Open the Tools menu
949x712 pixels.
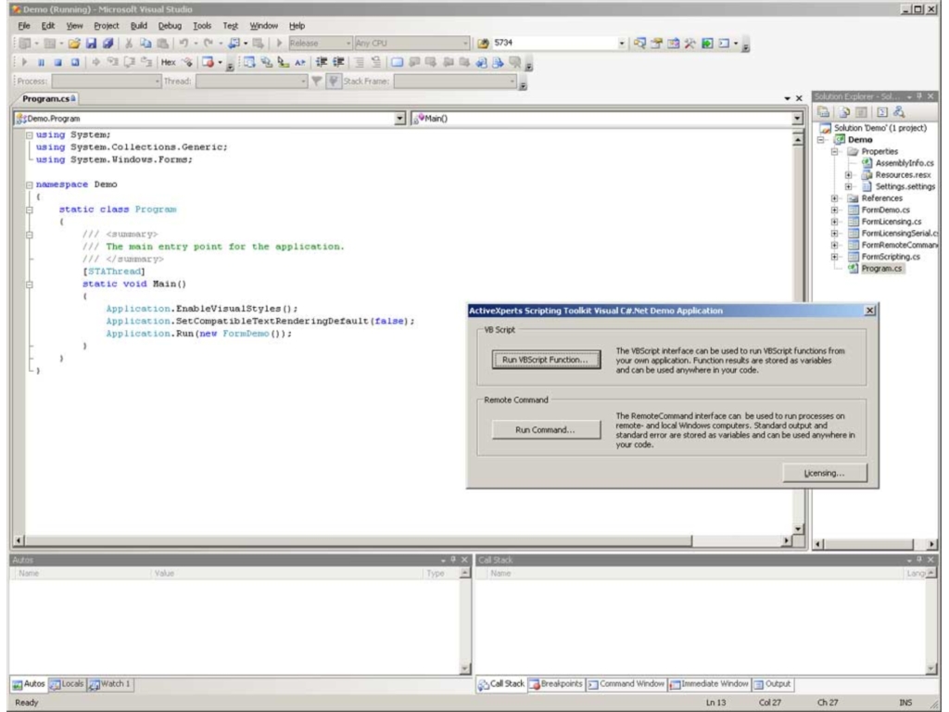pos(202,26)
